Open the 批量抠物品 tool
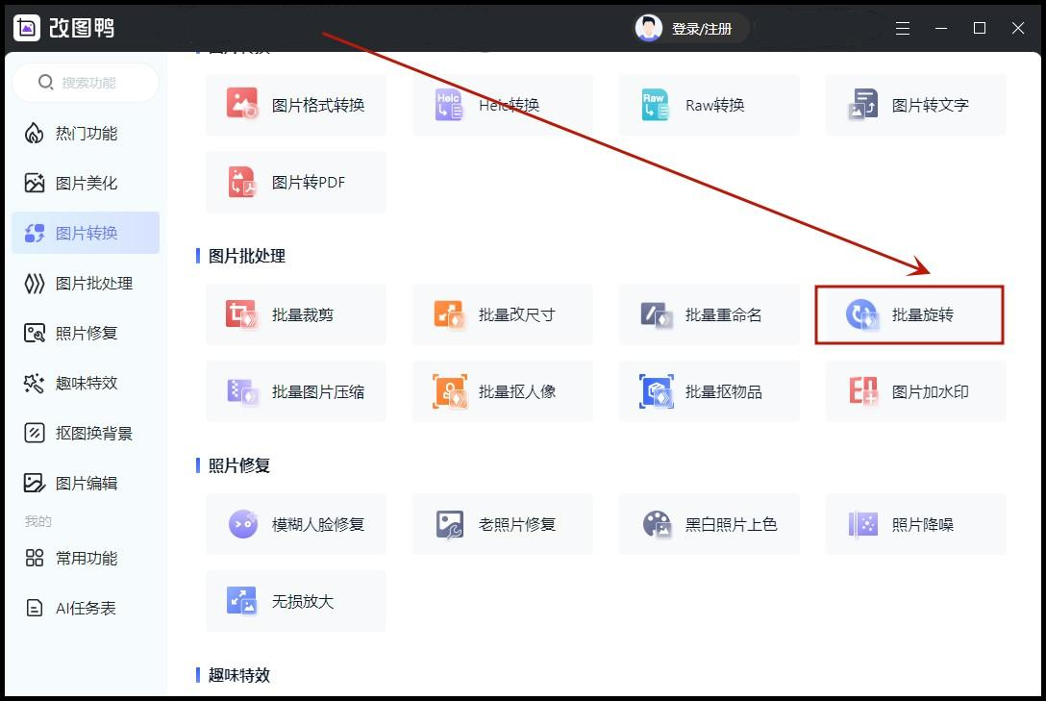This screenshot has height=701, width=1046. coord(710,391)
